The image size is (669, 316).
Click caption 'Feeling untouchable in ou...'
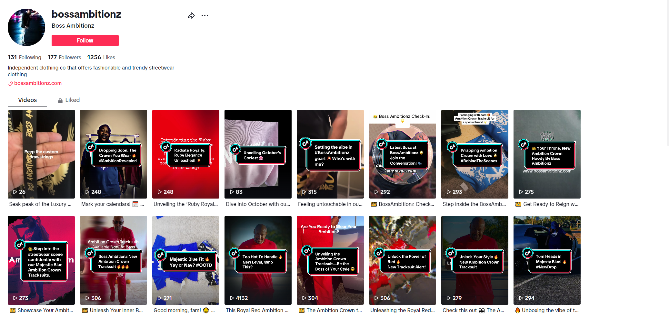[x=330, y=204]
